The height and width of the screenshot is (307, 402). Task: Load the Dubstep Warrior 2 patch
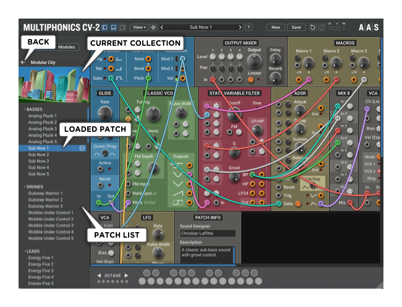tap(45, 200)
